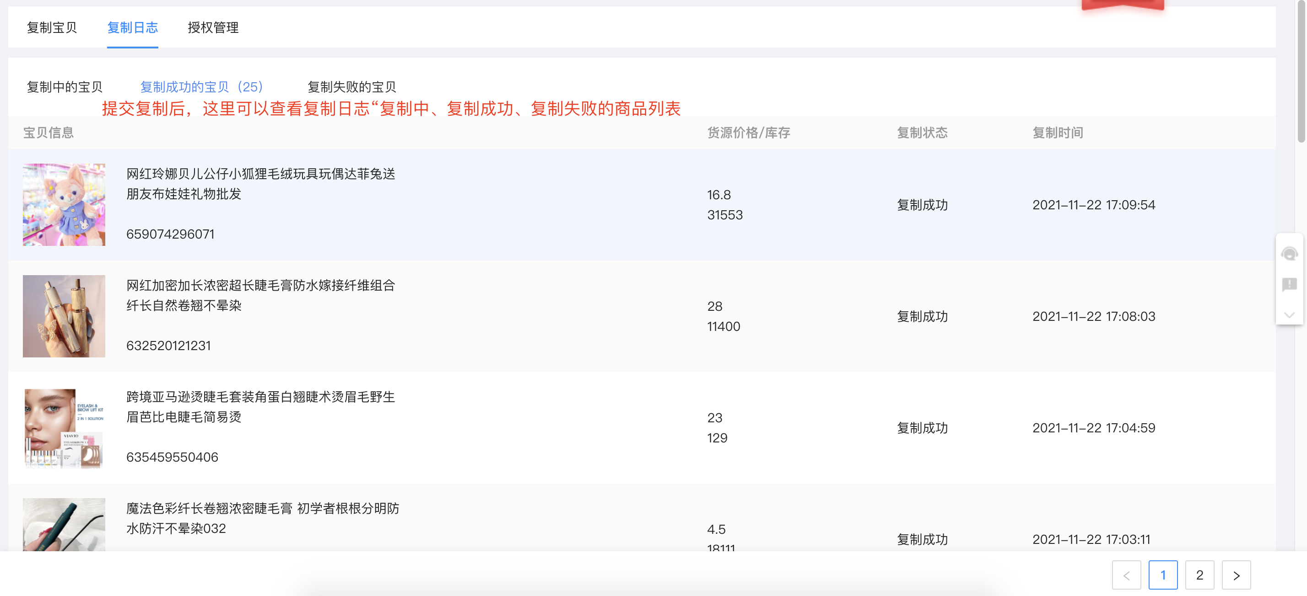
Task: Open the 授权管理 tab
Action: click(213, 27)
